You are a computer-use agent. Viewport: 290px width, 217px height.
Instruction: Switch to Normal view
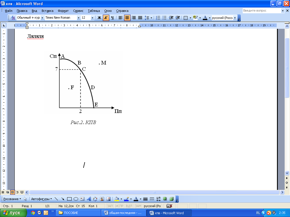[3, 192]
